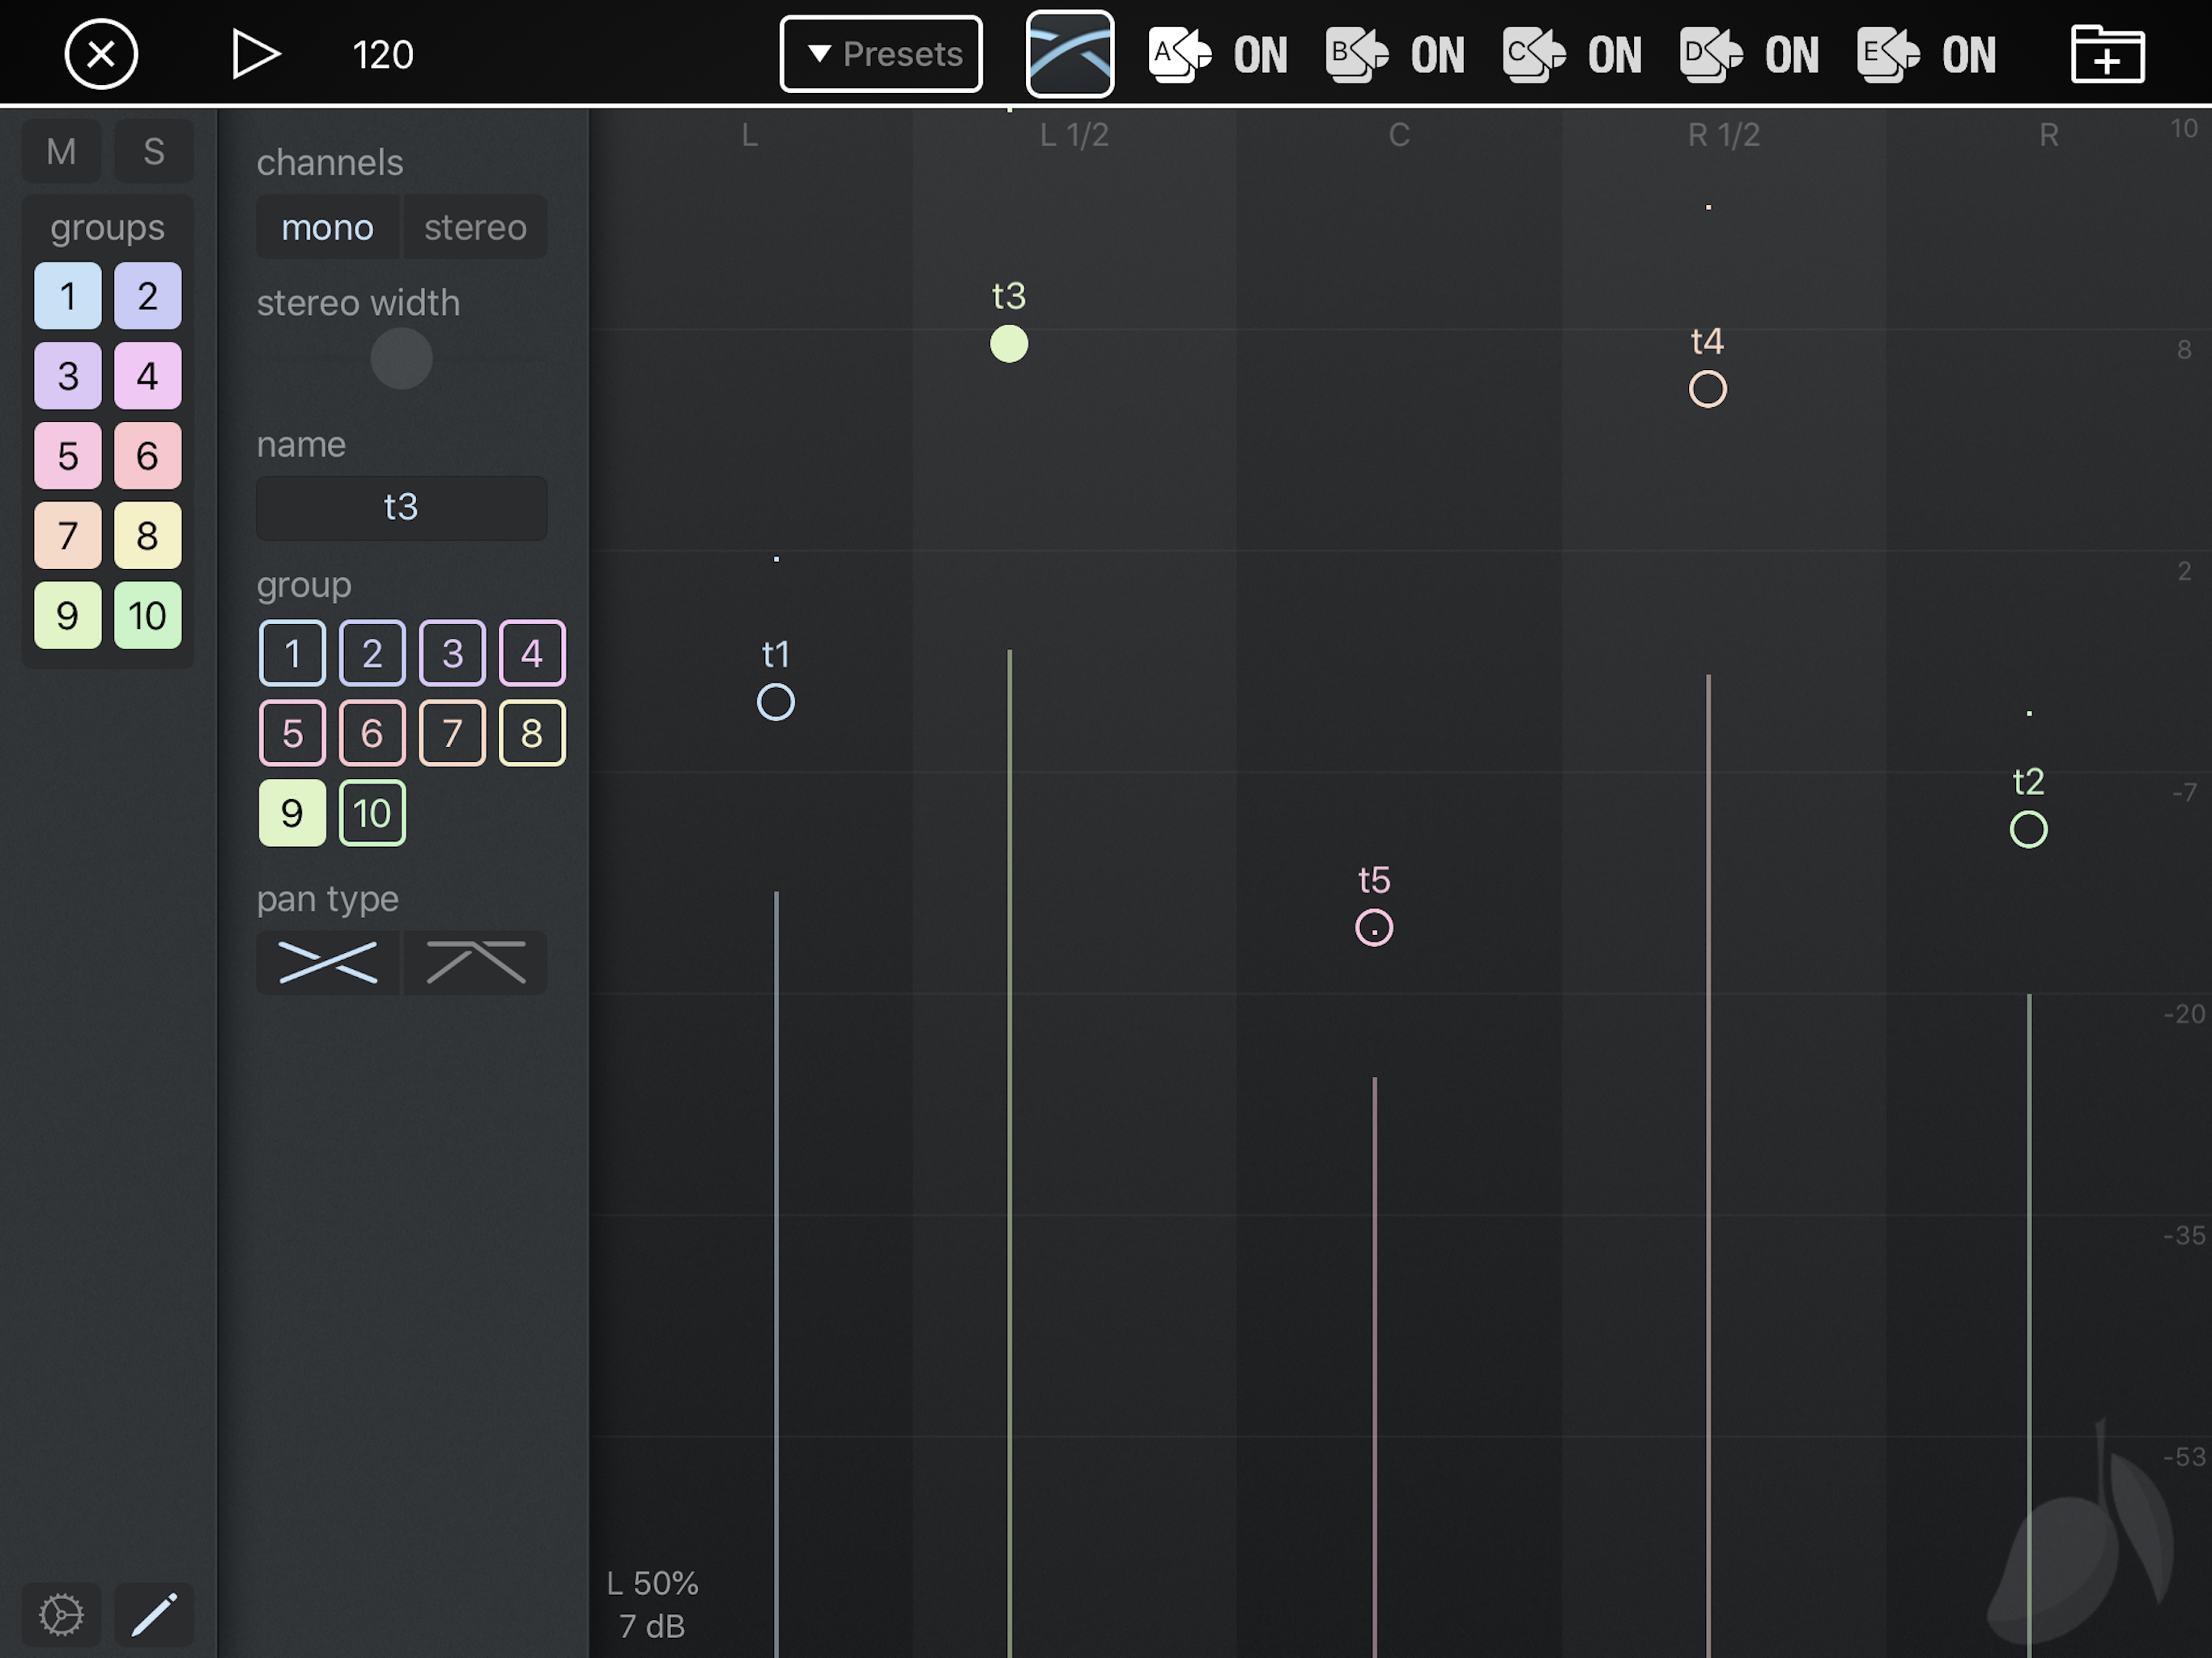The image size is (2212, 1658).
Task: Click the stereo width knob
Action: tap(401, 358)
